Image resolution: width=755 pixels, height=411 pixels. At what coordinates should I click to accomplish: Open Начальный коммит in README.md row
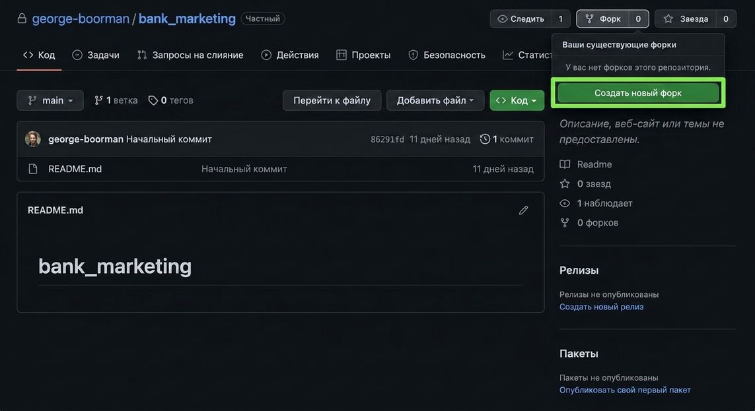[x=244, y=169]
